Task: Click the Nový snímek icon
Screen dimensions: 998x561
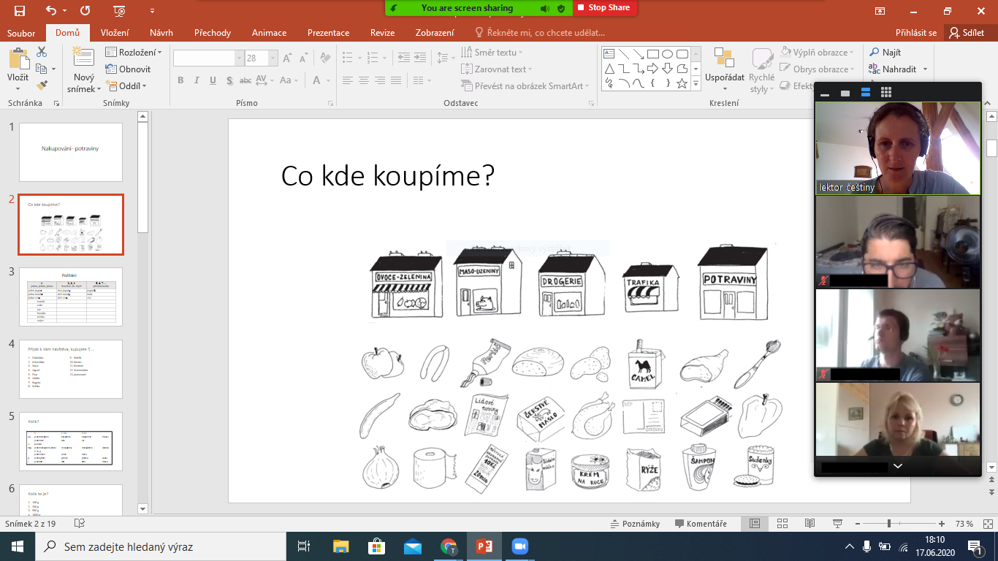Action: tap(84, 60)
